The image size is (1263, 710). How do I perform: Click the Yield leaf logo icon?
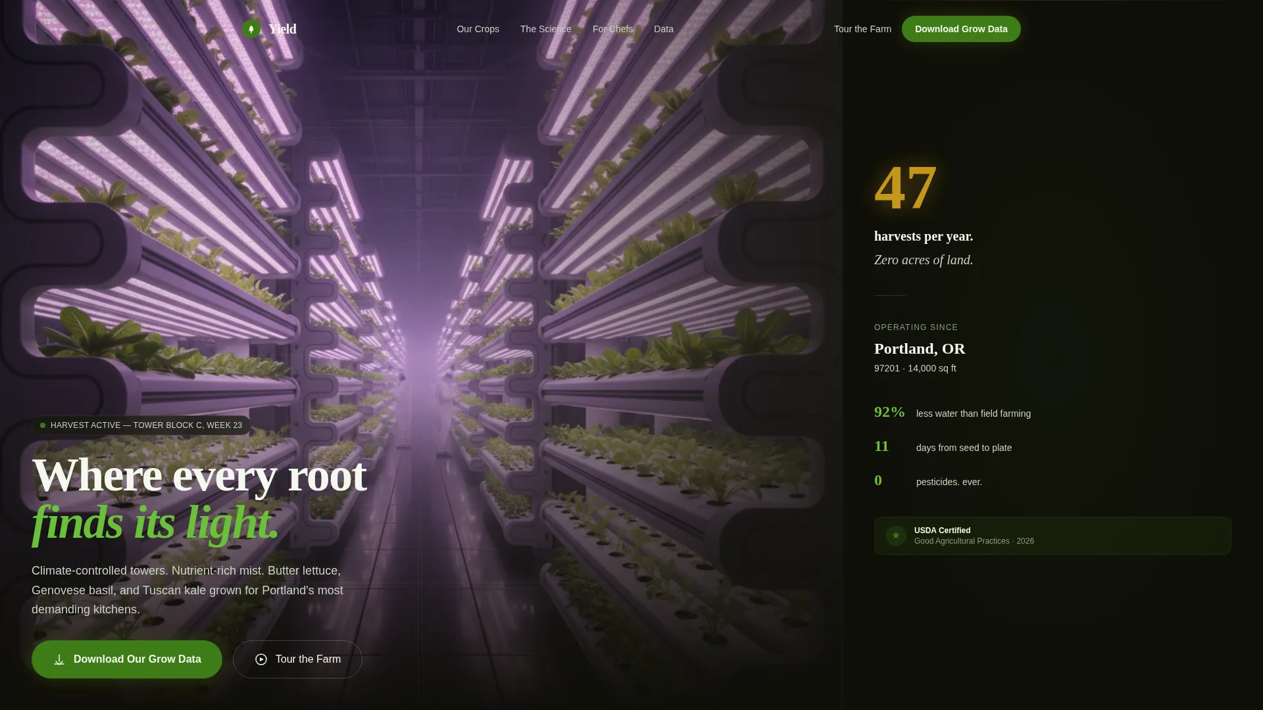pyautogui.click(x=251, y=29)
